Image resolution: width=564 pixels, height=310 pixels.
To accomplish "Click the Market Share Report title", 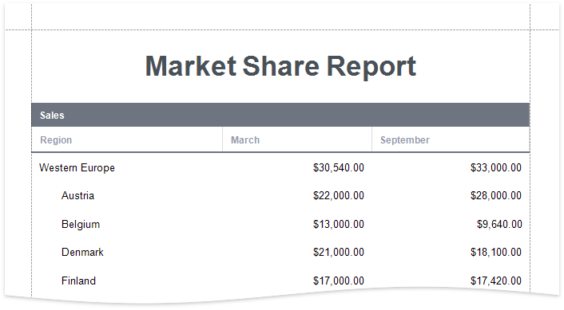I will [280, 67].
